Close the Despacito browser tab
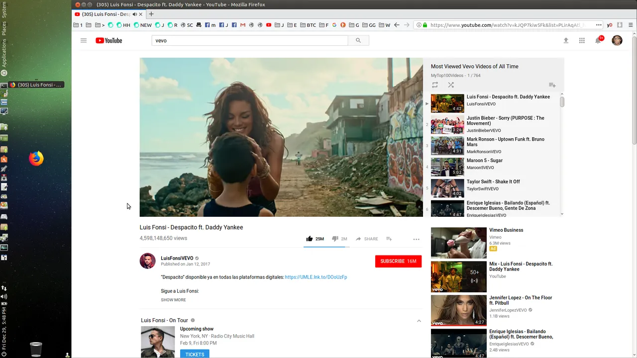The width and height of the screenshot is (637, 358). 141,14
